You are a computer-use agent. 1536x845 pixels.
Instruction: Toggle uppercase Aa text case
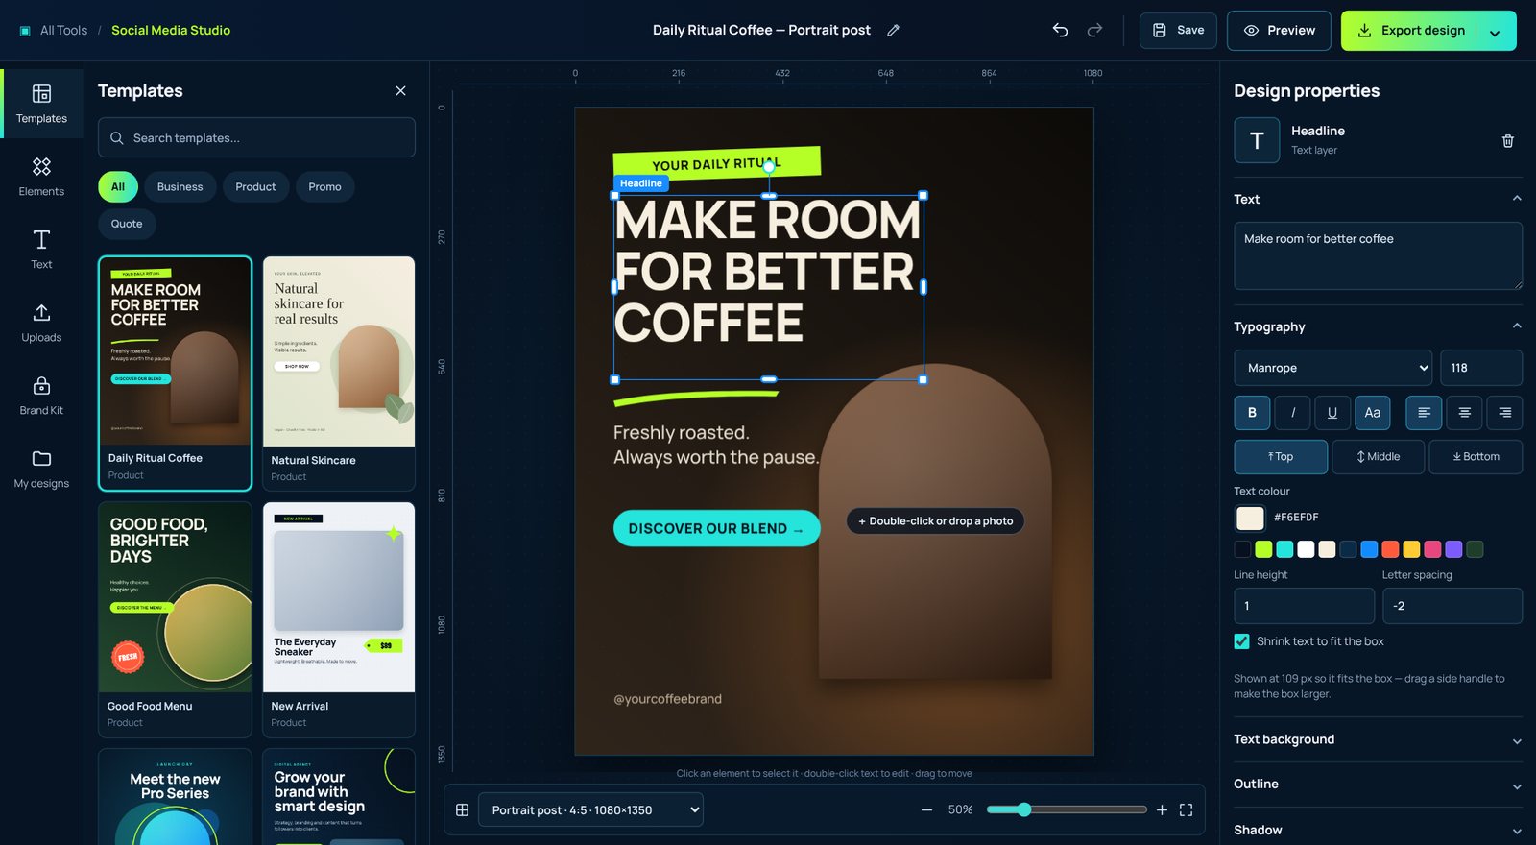[x=1373, y=413]
